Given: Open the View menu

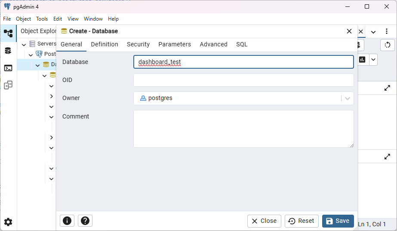Looking at the screenshot, I should [73, 19].
